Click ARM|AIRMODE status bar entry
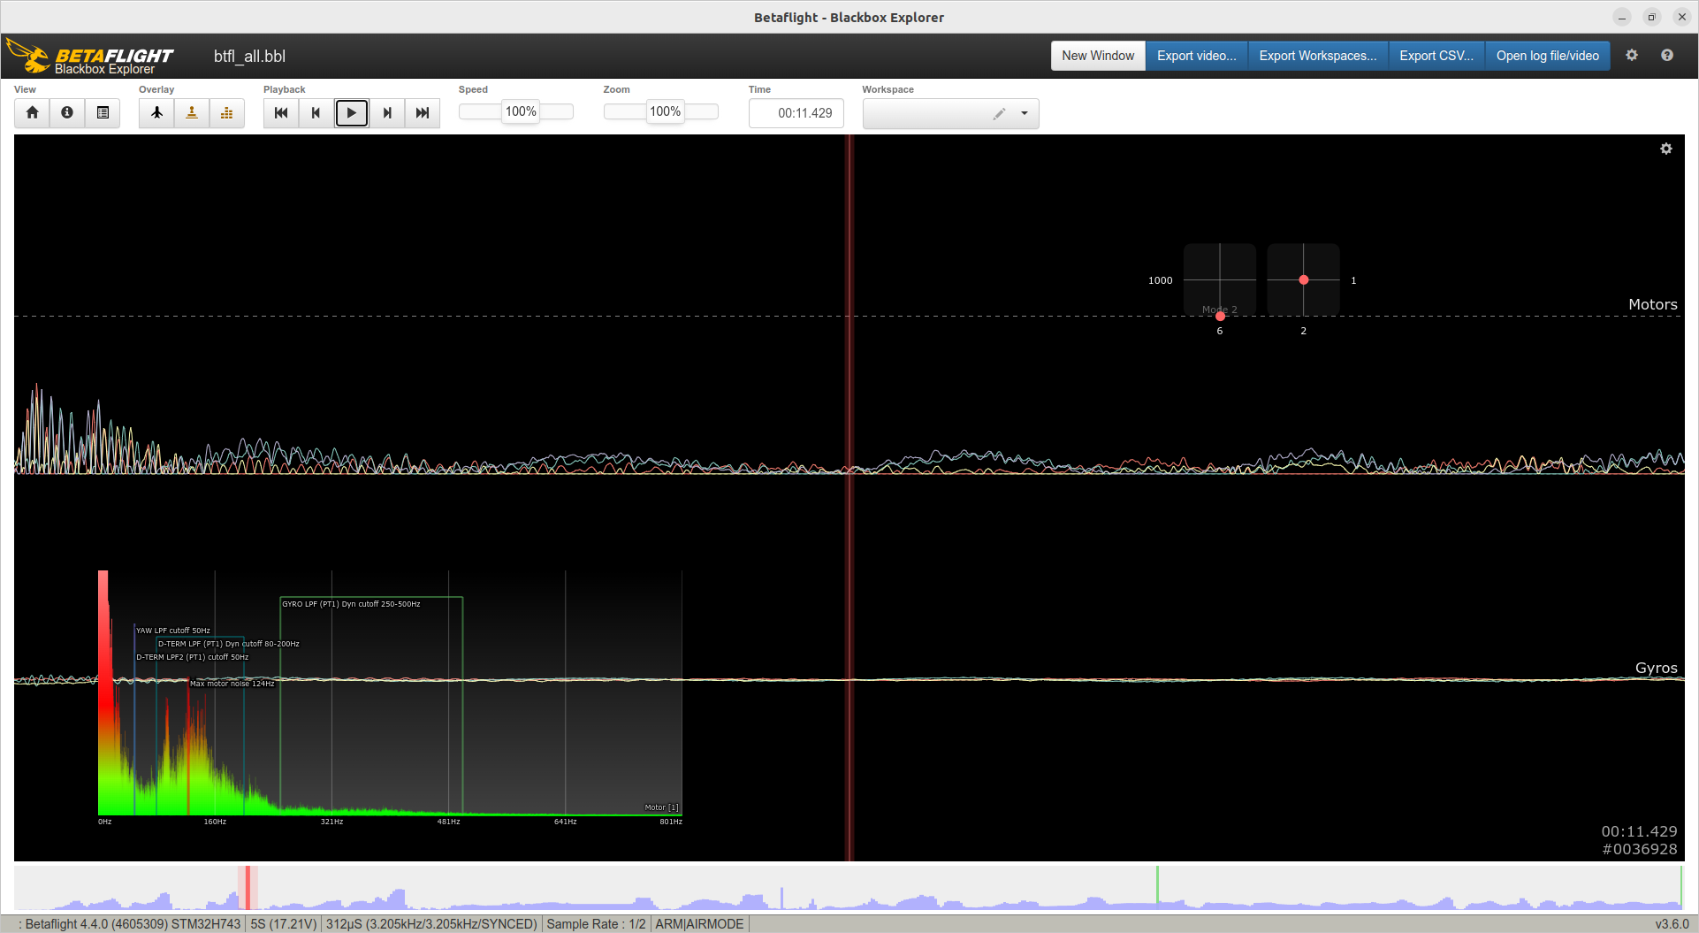The height and width of the screenshot is (933, 1699). tap(699, 924)
